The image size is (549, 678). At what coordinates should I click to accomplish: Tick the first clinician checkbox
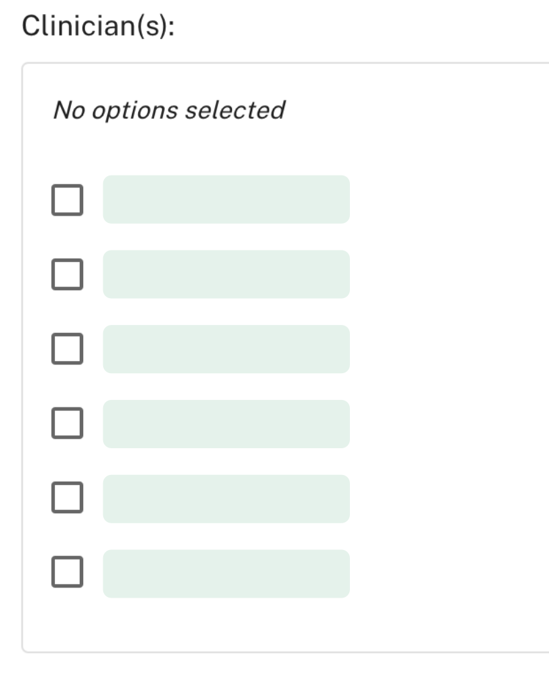point(68,200)
